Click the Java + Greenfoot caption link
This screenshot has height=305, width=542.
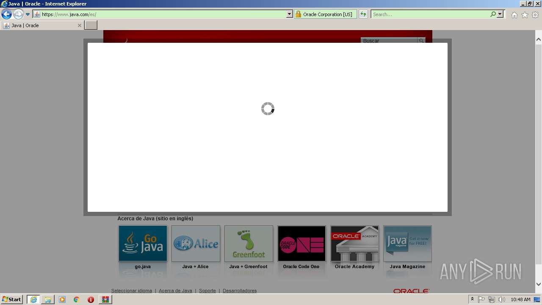(248, 266)
